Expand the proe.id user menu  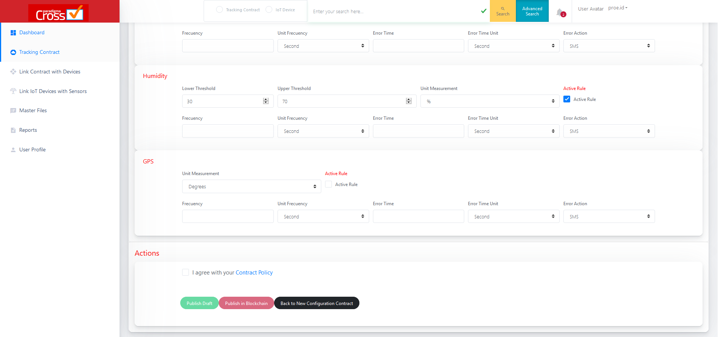[x=618, y=8]
